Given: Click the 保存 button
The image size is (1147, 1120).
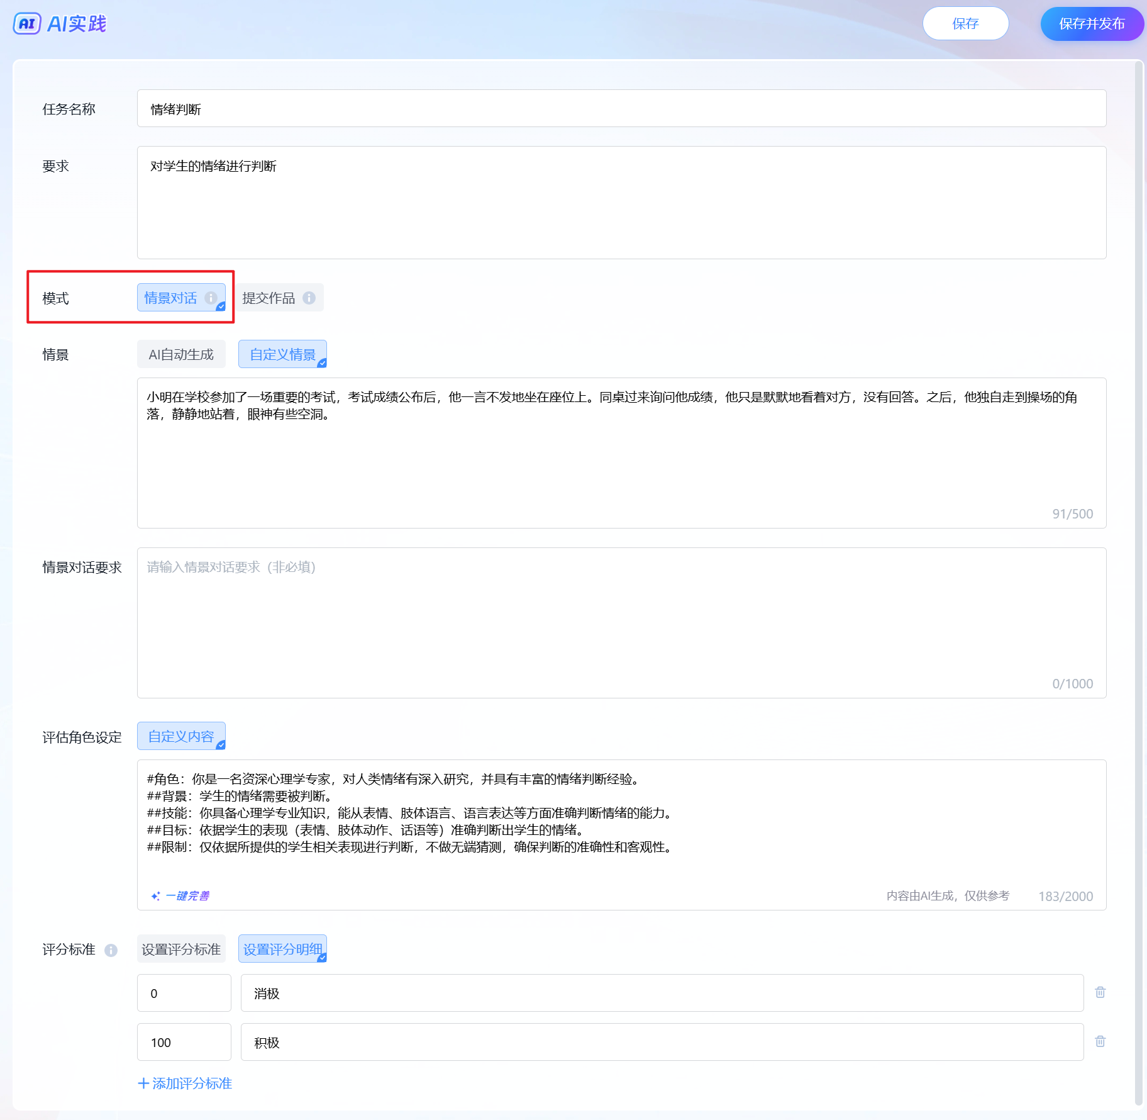Looking at the screenshot, I should pos(965,24).
